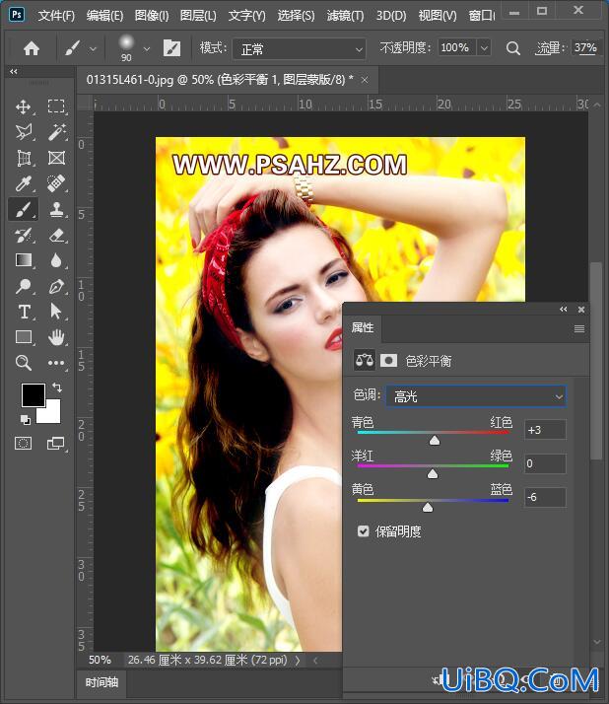The width and height of the screenshot is (609, 704).
Task: Click the Magenta-Green slider handle
Action: click(433, 473)
